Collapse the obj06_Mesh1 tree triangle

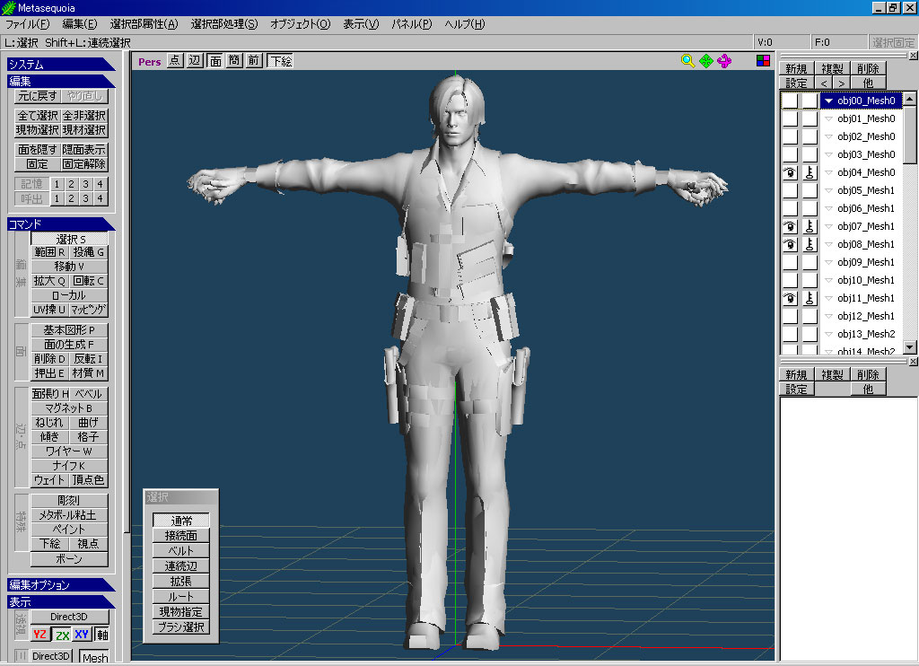[828, 208]
